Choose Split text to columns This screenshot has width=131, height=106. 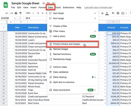(73, 82)
